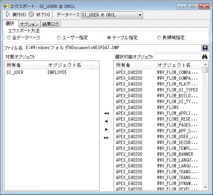The height and width of the screenshot is (195, 213).
Task: Click オブジェクト名 header in 選択可能オブジェクト list
Action: coord(178,65)
